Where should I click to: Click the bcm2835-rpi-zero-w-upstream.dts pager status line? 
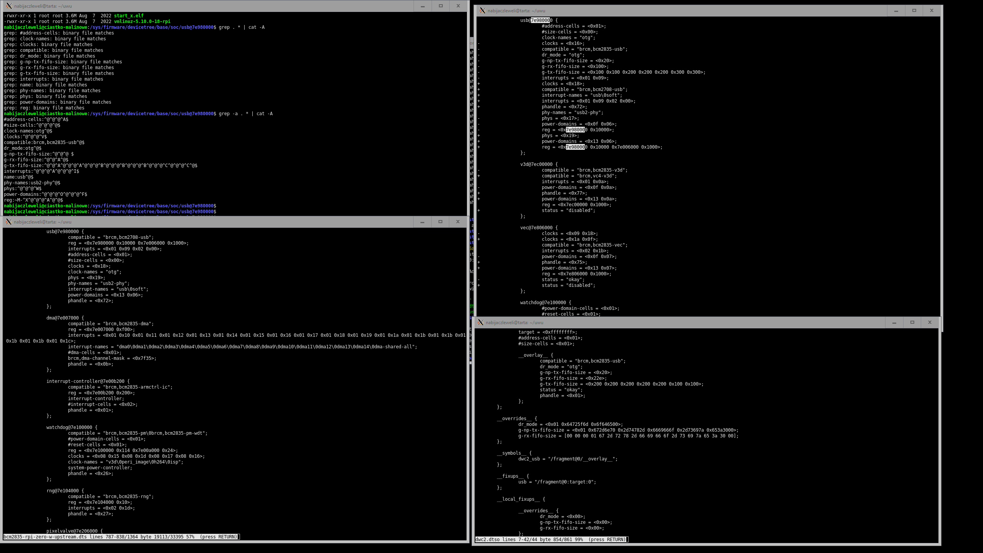pyautogui.click(x=121, y=537)
